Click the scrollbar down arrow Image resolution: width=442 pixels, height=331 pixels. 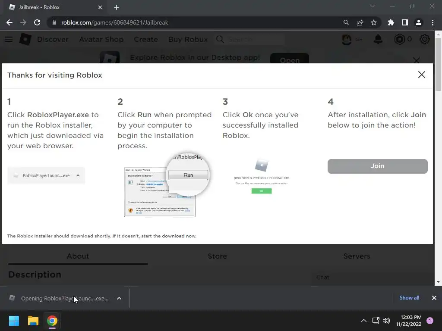(438, 282)
